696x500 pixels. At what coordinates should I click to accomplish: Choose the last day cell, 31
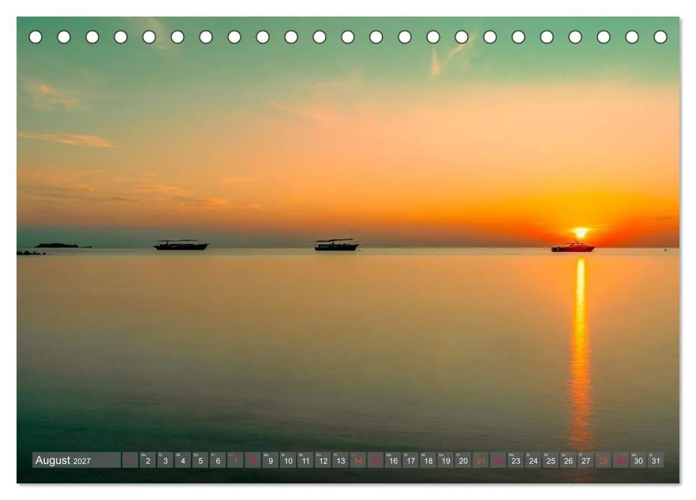[x=656, y=460]
